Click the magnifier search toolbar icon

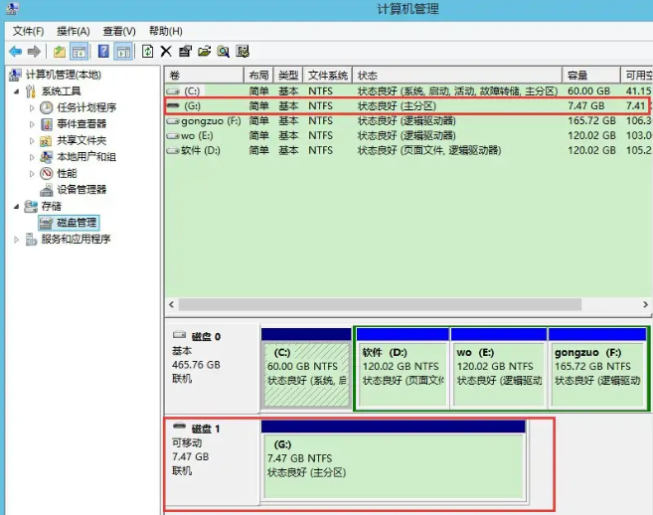[x=223, y=52]
